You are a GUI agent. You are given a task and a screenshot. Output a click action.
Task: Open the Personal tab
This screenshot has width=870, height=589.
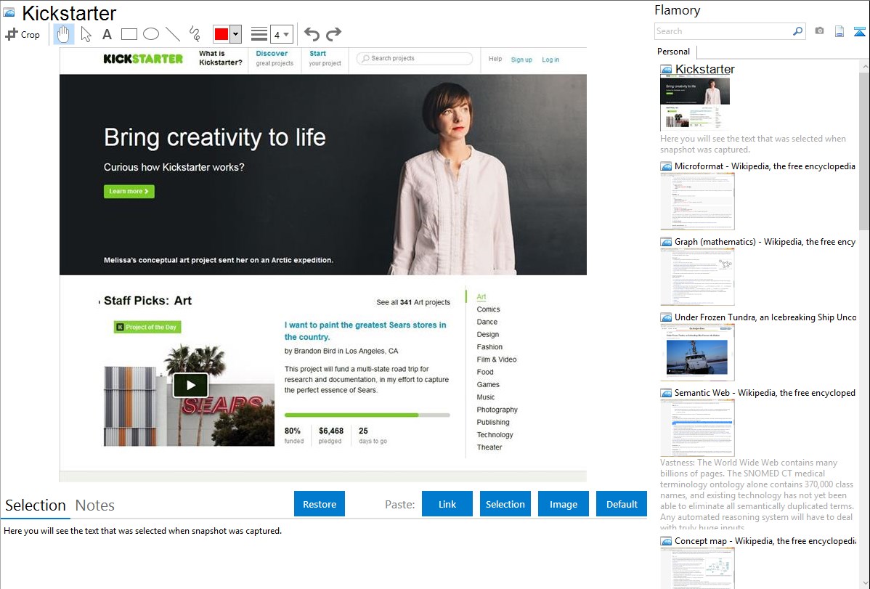pyautogui.click(x=673, y=52)
